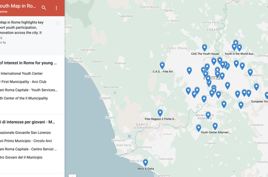This screenshot has width=268, height=177.
Task: Select the Polo Ragazzi 2 Ponte G... pin
Action: point(160,113)
